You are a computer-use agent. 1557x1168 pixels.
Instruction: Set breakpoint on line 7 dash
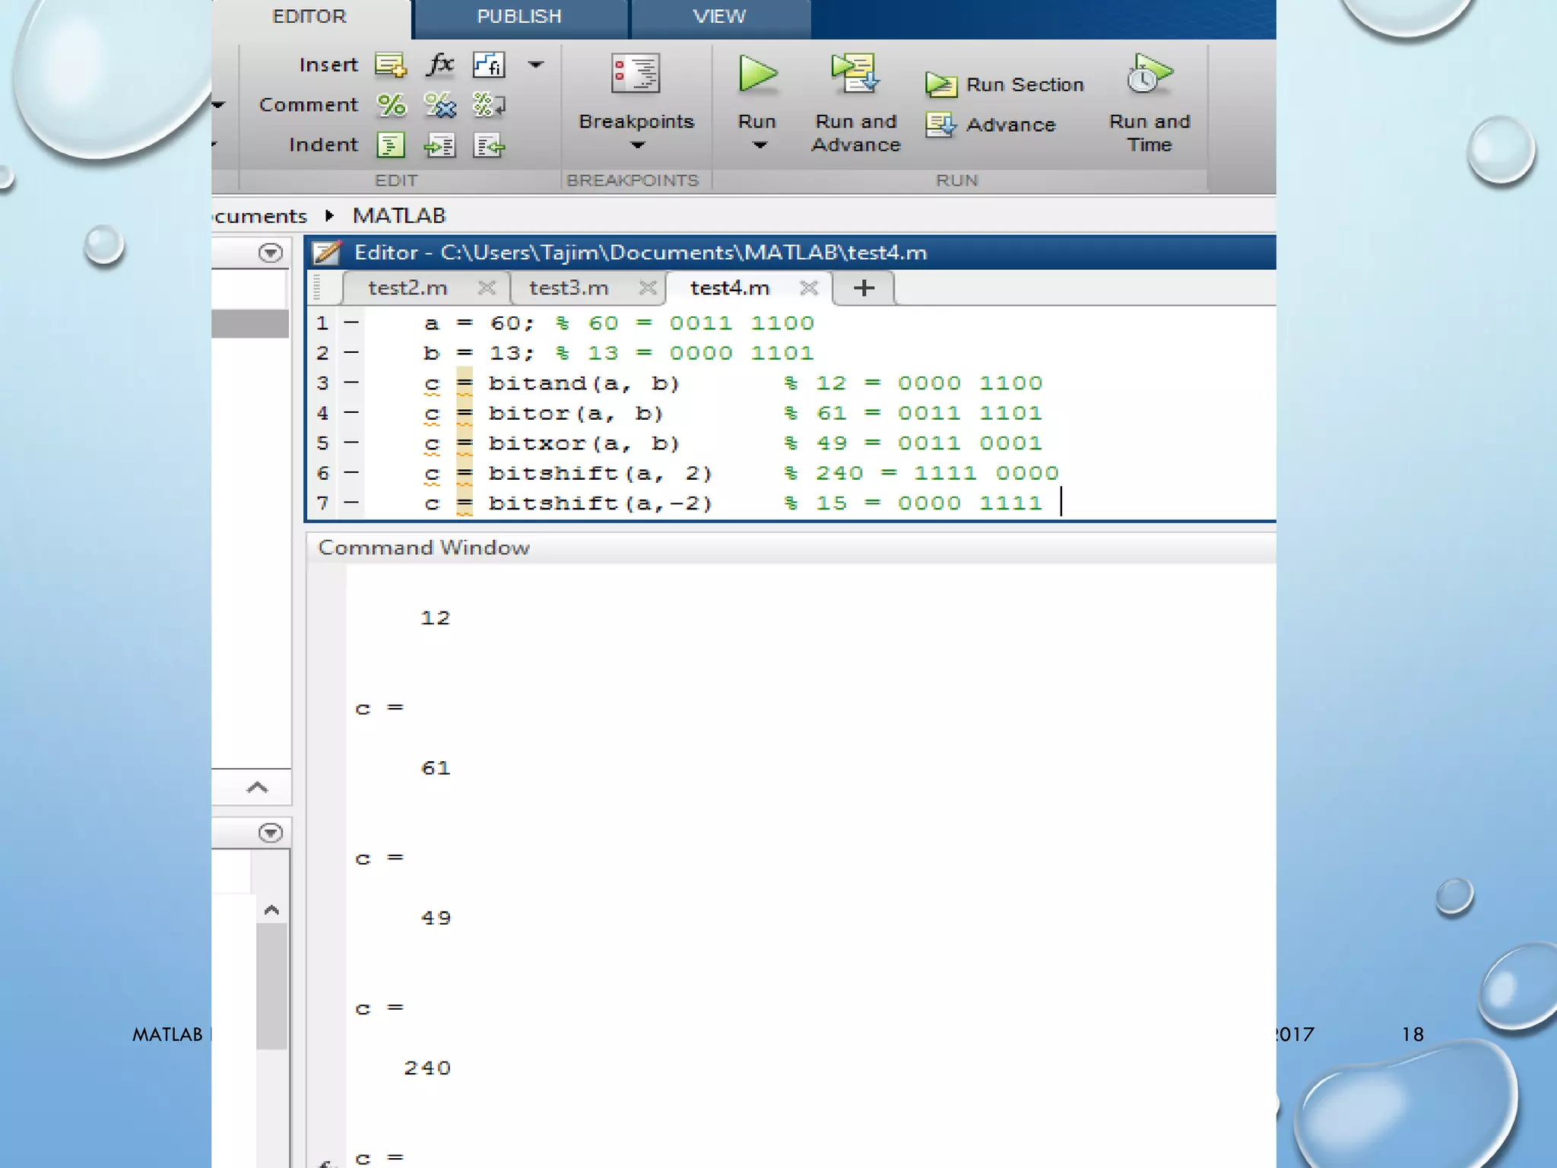(350, 503)
